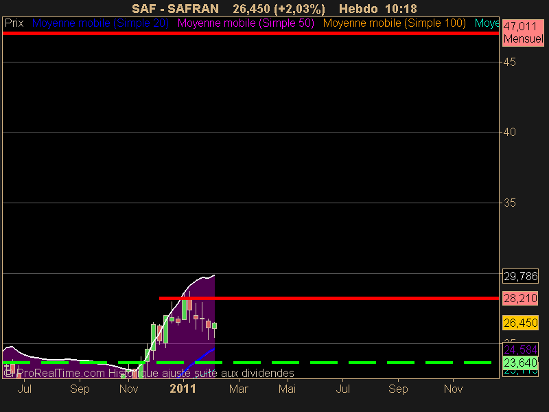Click the "Hebdo" timeframe label in title

pos(358,9)
